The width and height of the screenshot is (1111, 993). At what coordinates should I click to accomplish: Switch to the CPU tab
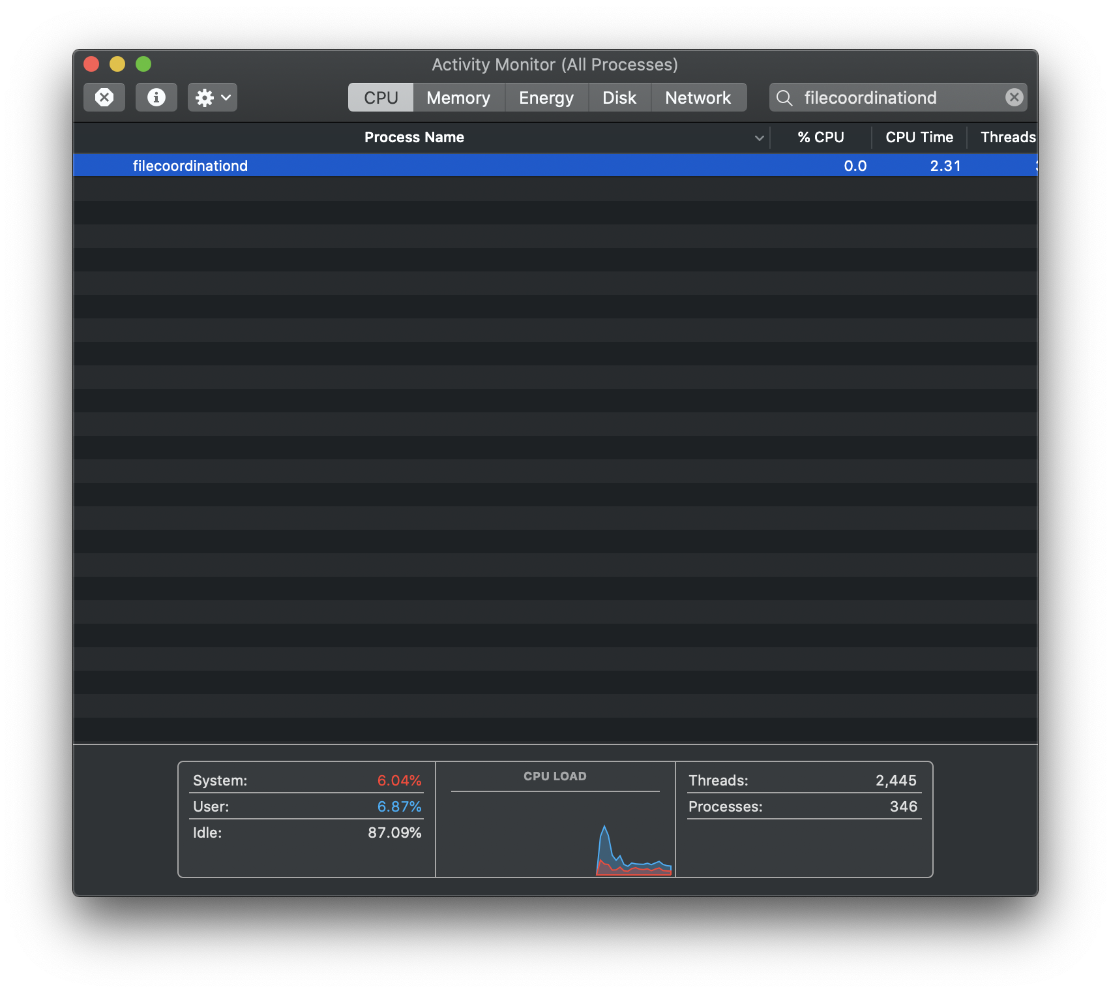pyautogui.click(x=381, y=97)
